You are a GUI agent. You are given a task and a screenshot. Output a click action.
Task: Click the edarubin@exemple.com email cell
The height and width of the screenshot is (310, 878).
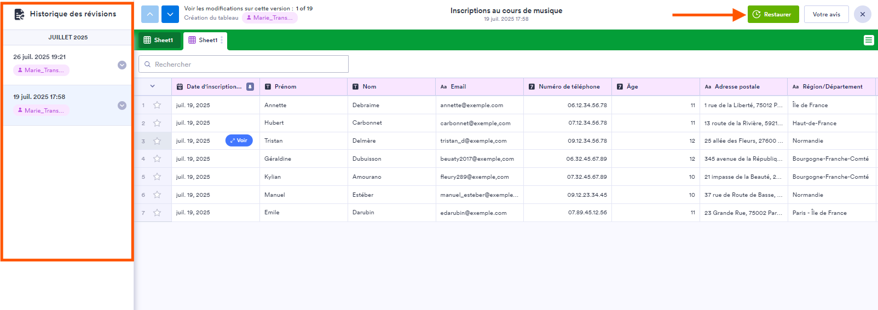pyautogui.click(x=480, y=213)
